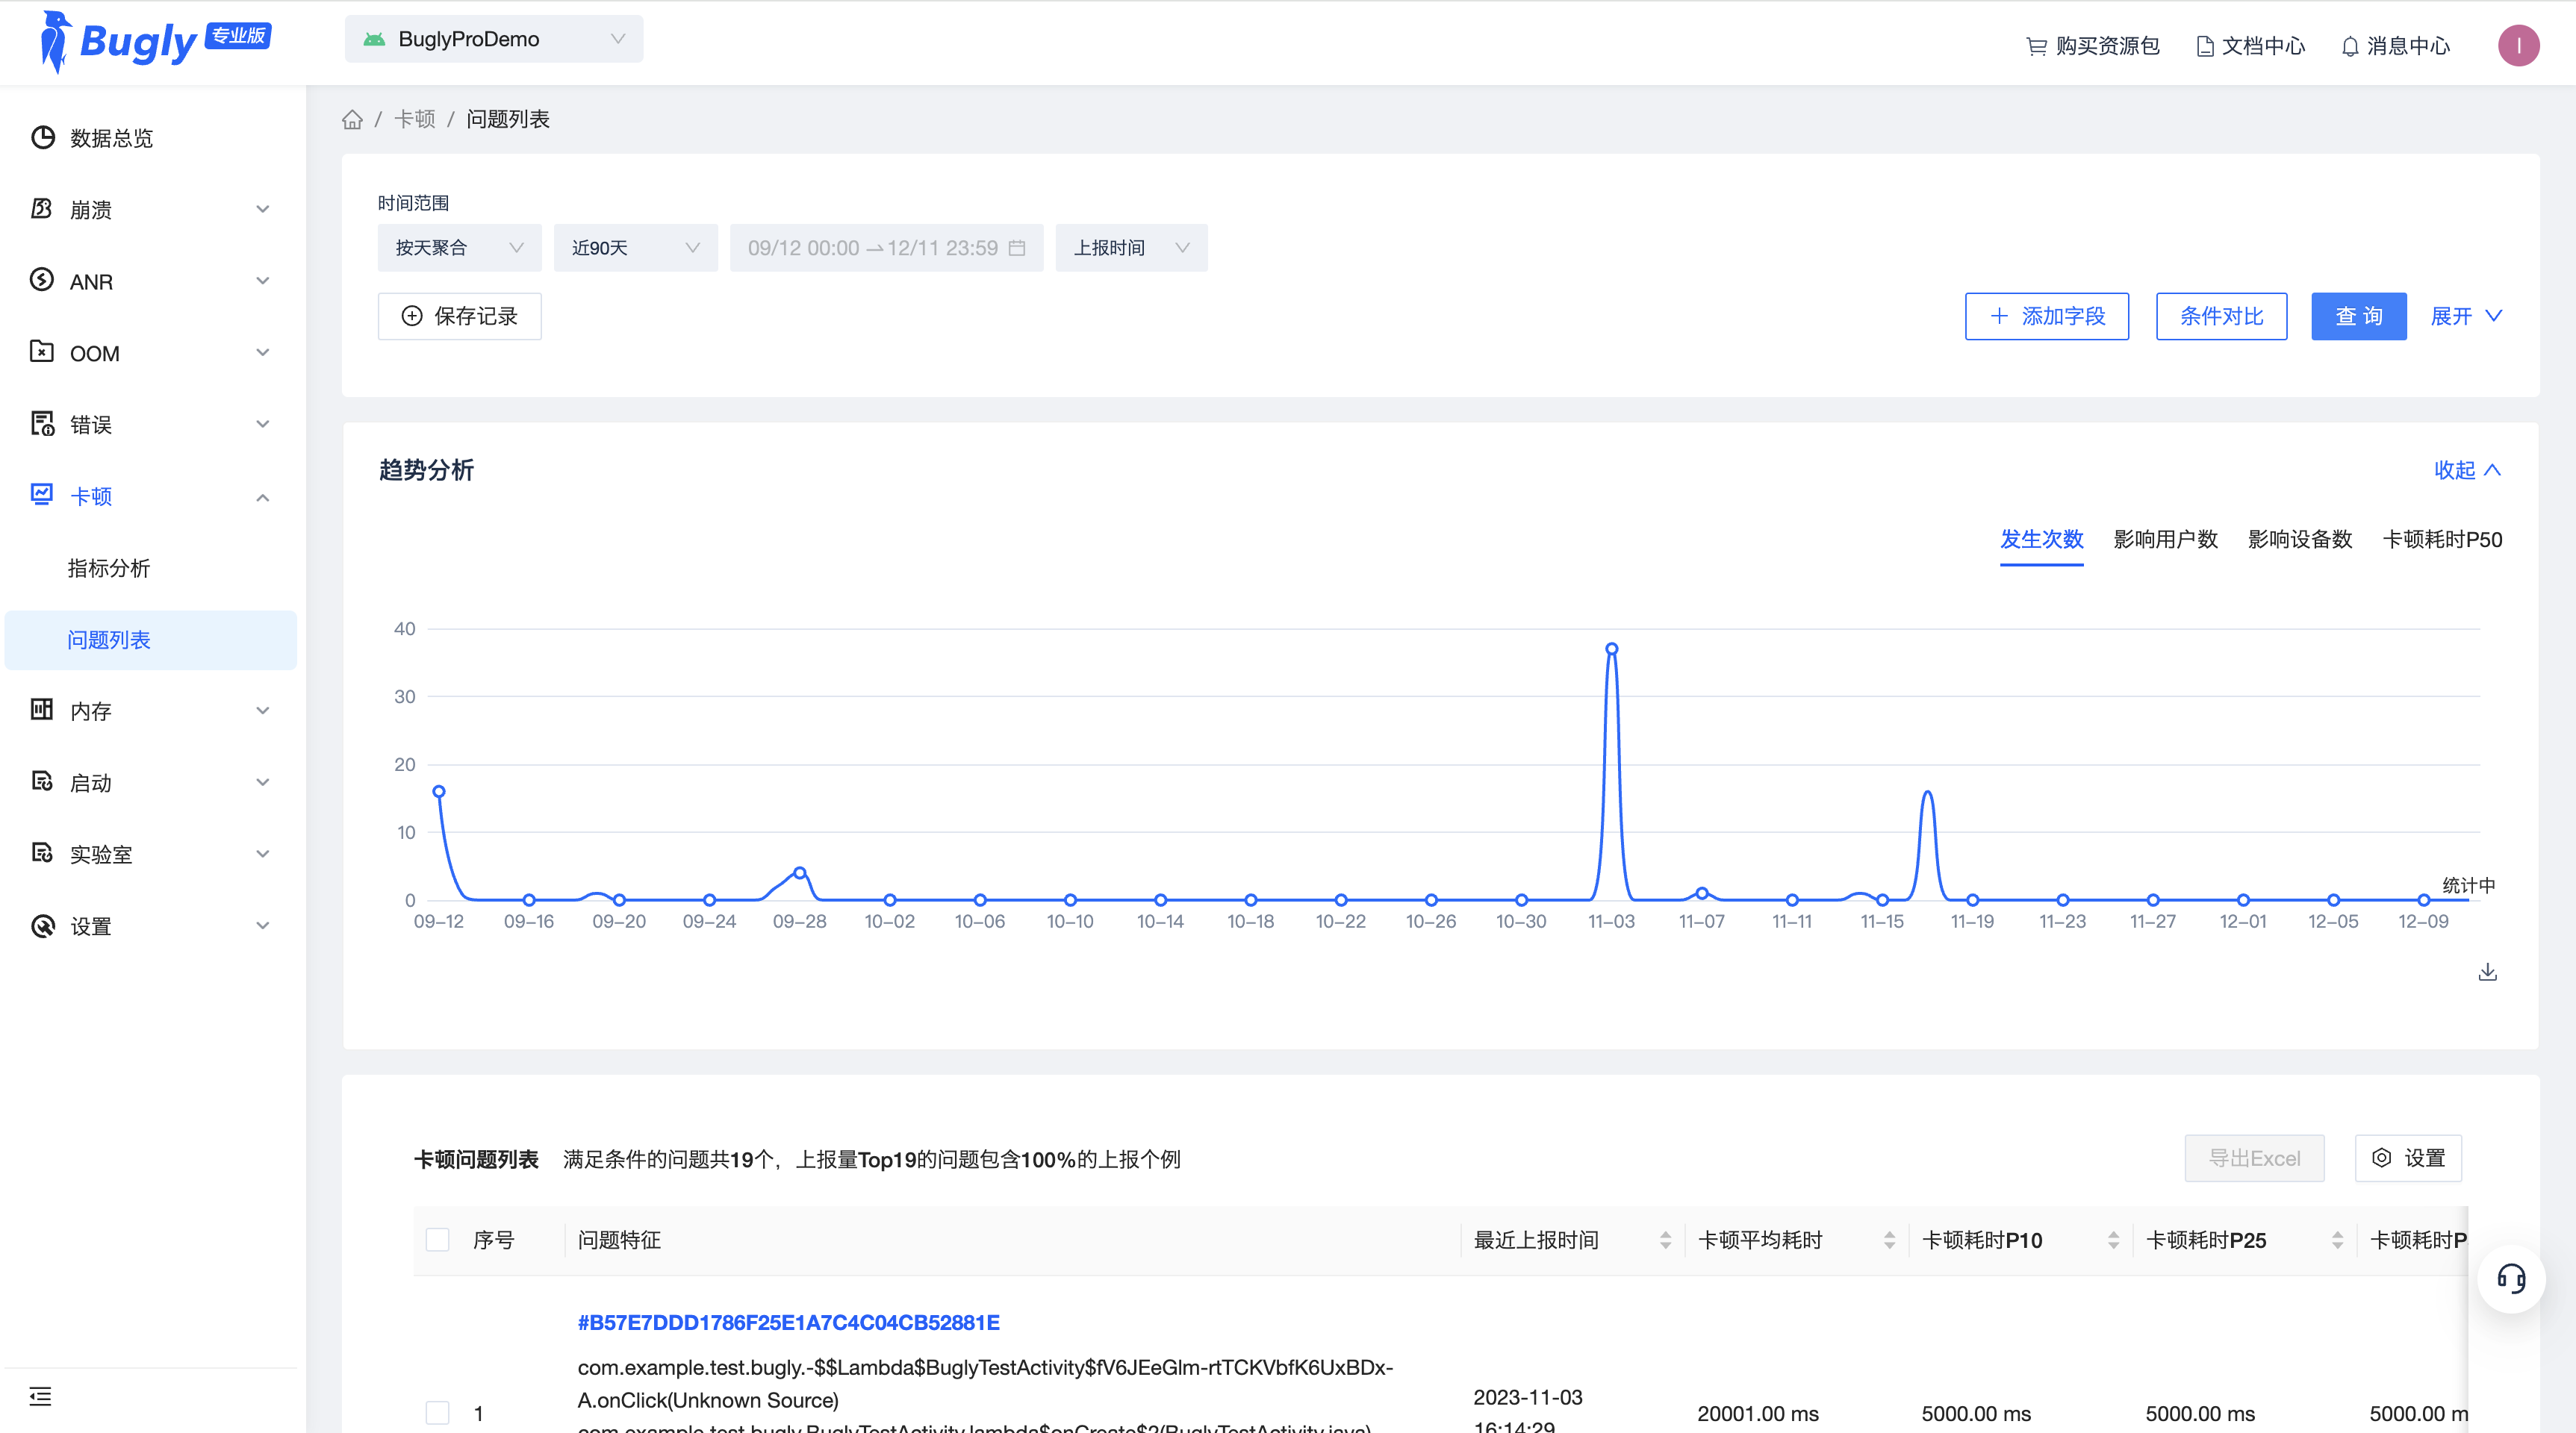
Task: Open the shopping cart resource package icon
Action: tap(2036, 46)
